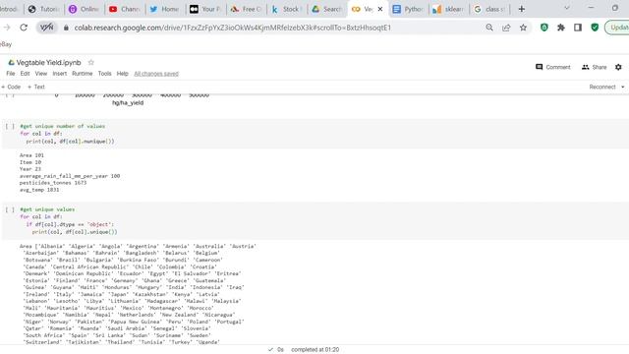Click the Update browser button
Screen dimensions: 629x354
tap(618, 28)
